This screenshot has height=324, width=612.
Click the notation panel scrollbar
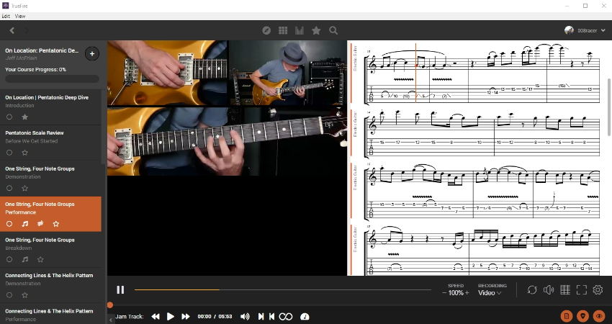[609, 107]
